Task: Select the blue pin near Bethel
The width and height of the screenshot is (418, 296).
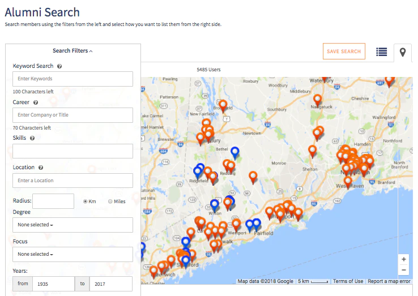Action: tap(235, 153)
